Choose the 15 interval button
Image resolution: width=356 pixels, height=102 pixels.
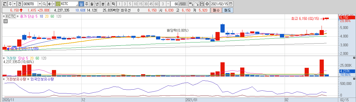[140, 4]
